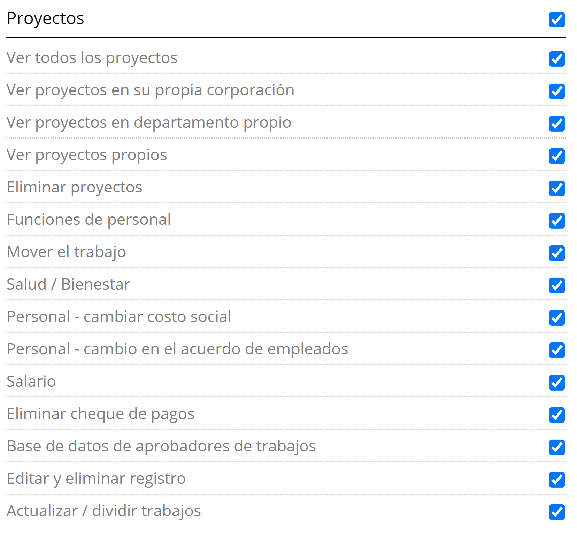Viewport: 577px width, 536px height.
Task: Toggle 'Mover el trabajo' checkbox
Action: pos(556,253)
